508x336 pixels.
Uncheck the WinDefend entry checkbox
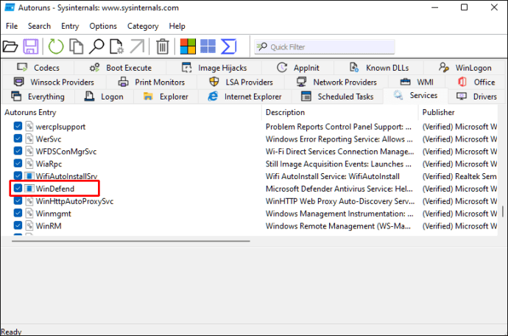coord(18,189)
